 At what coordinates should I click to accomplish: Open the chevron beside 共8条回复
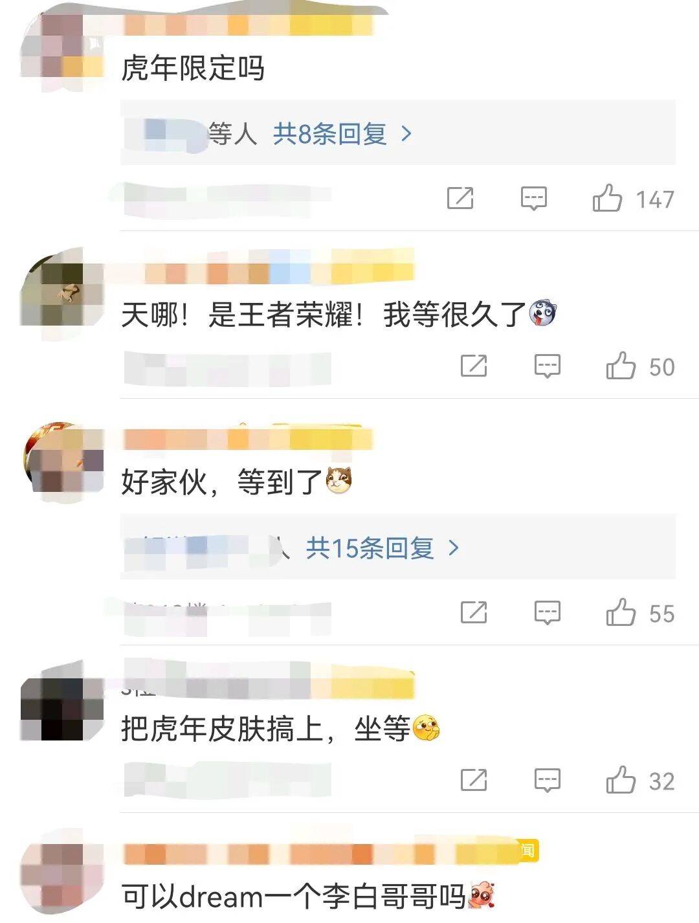[406, 134]
